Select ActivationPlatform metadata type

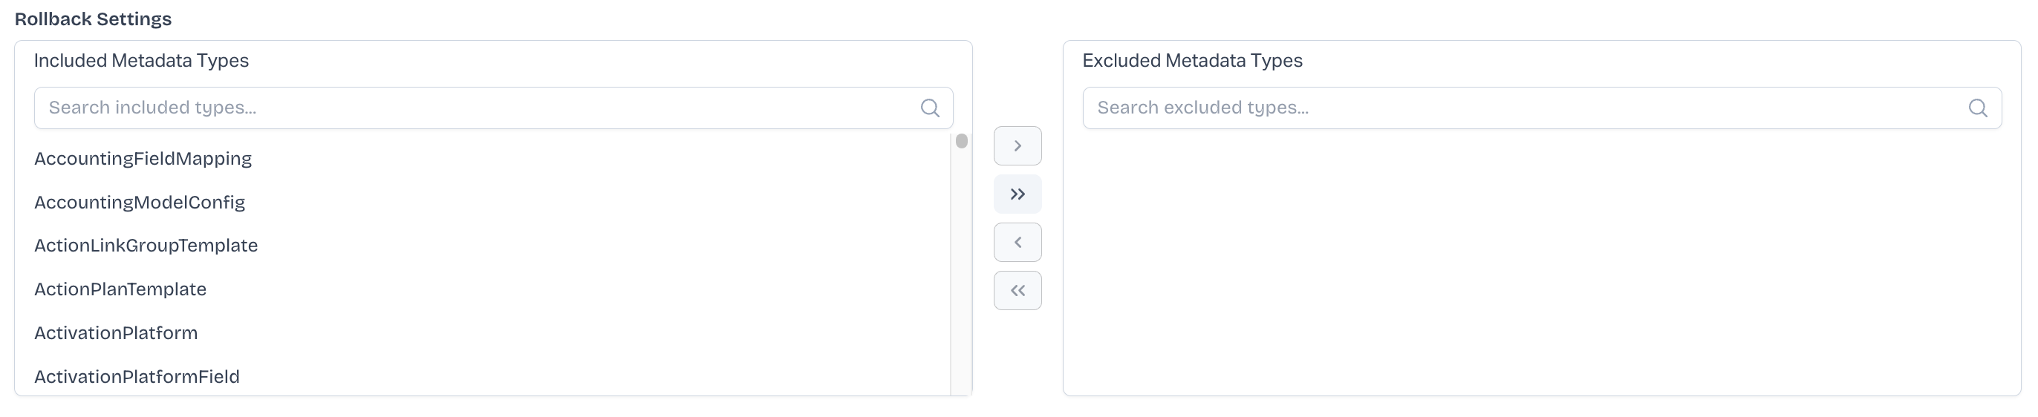(117, 332)
